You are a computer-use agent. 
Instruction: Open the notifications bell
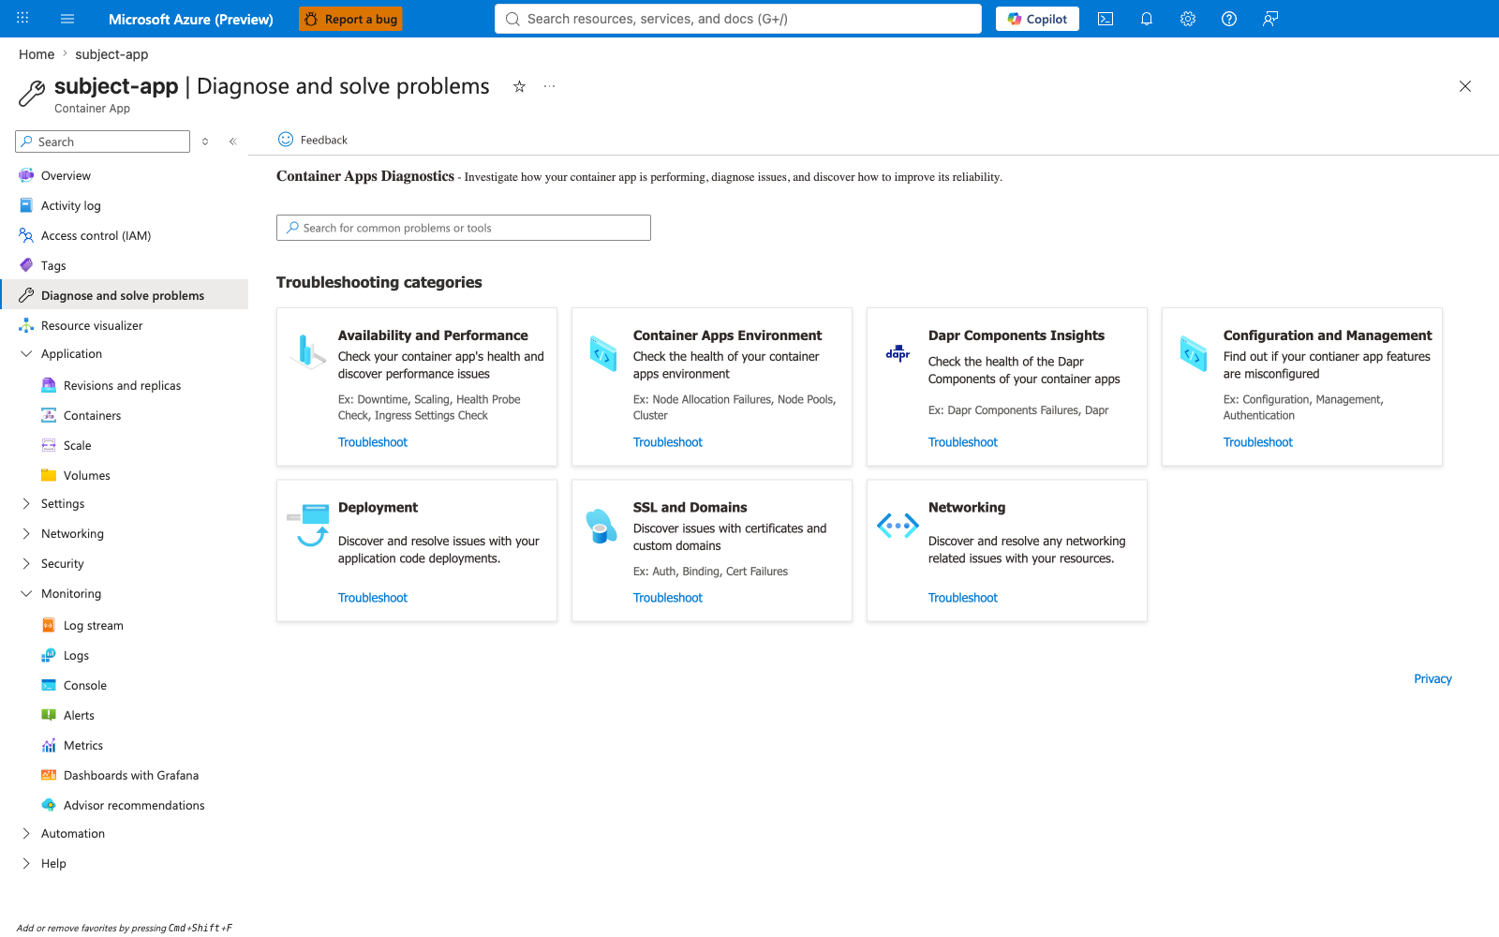click(1147, 19)
